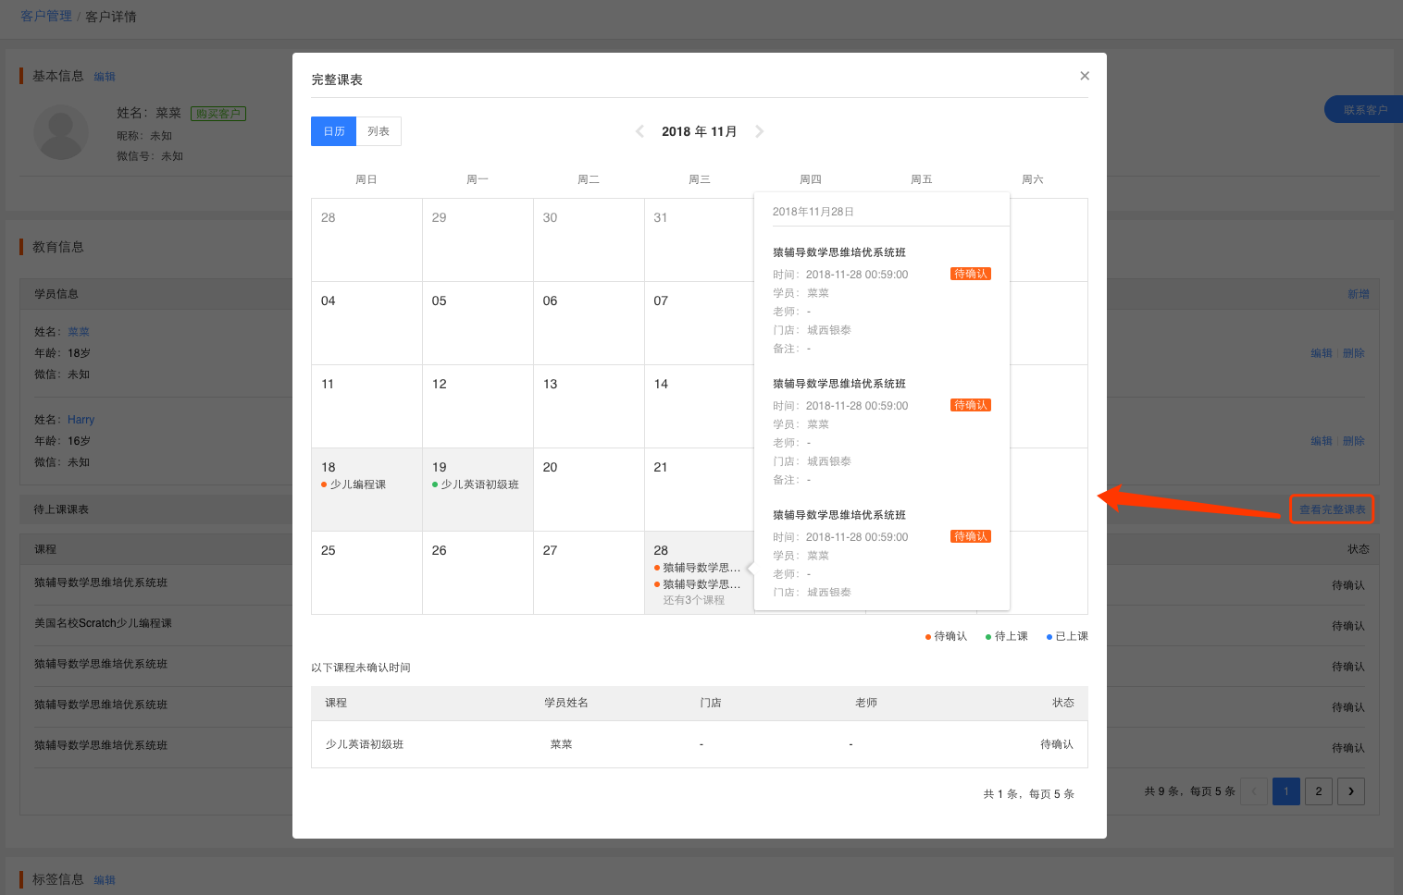Viewport: 1403px width, 895px height.
Task: Click page 1 in background pagination
Action: [1286, 791]
